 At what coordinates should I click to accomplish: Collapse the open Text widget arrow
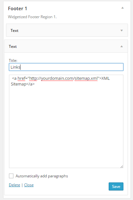pyautogui.click(x=121, y=47)
